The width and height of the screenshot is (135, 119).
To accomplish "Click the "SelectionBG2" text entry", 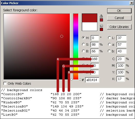I will [x=15, y=111].
